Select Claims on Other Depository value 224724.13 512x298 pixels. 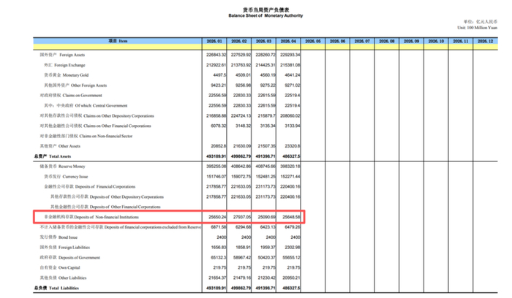click(241, 115)
